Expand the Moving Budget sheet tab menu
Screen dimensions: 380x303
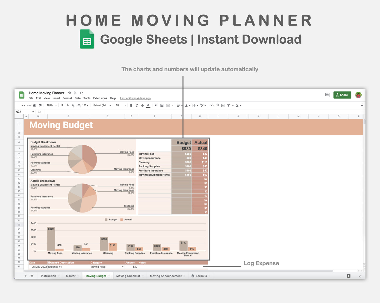109,276
